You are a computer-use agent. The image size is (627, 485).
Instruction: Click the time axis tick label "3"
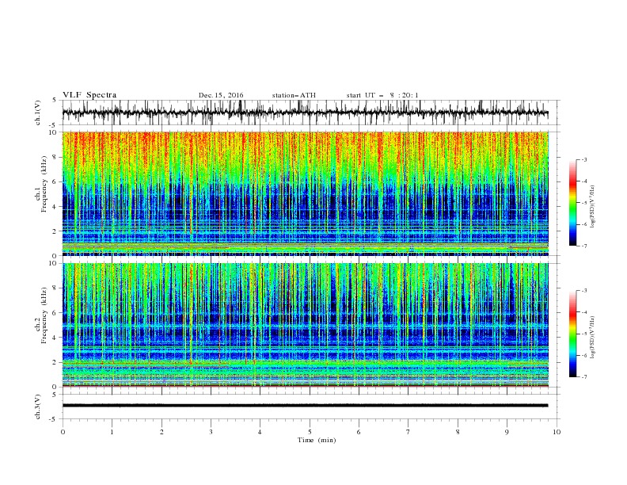pos(211,432)
